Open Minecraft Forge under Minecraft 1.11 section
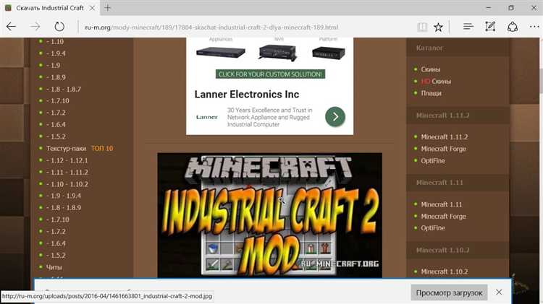This screenshot has height=304, width=543. (443, 216)
